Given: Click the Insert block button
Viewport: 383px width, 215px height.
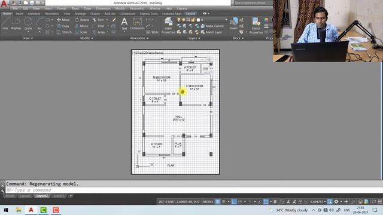Looking at the screenshot, I should [x=233, y=23].
